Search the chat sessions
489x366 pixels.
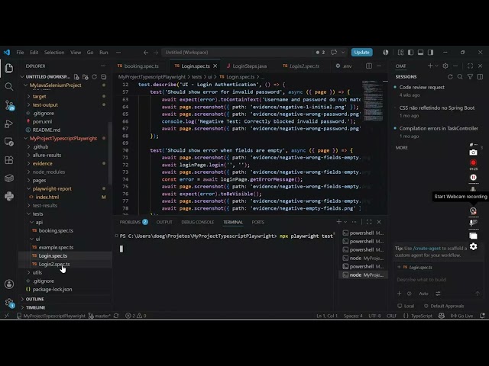pos(460,76)
